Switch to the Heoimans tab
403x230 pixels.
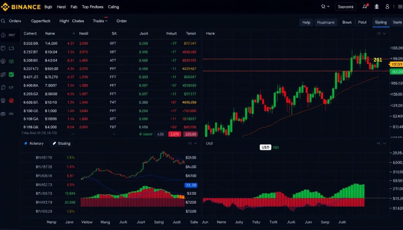325,22
